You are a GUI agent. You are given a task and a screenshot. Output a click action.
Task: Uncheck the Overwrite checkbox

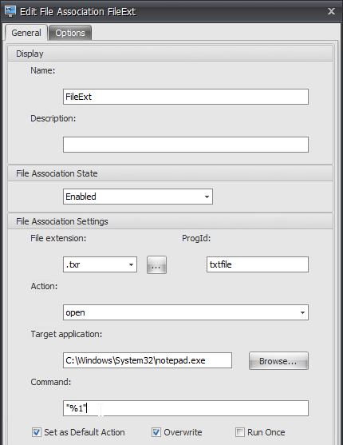tap(156, 432)
